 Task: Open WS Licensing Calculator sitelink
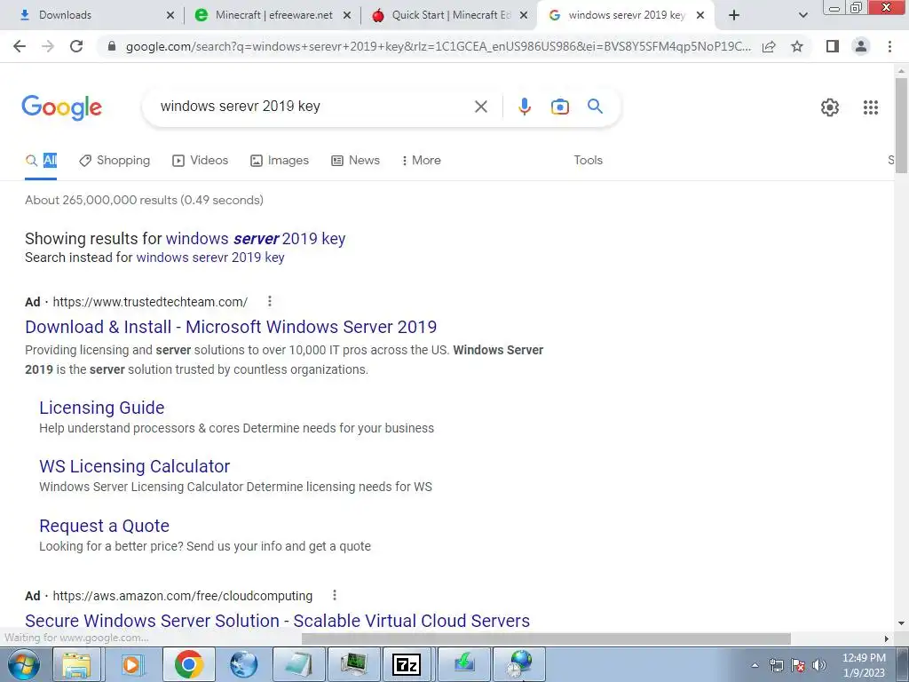click(x=135, y=466)
